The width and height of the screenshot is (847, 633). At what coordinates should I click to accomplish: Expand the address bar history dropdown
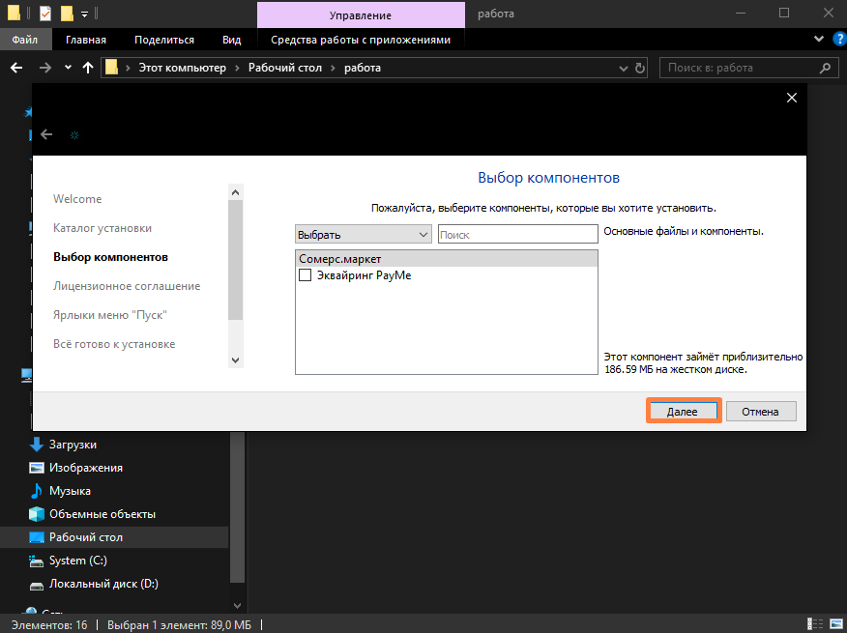[x=624, y=68]
